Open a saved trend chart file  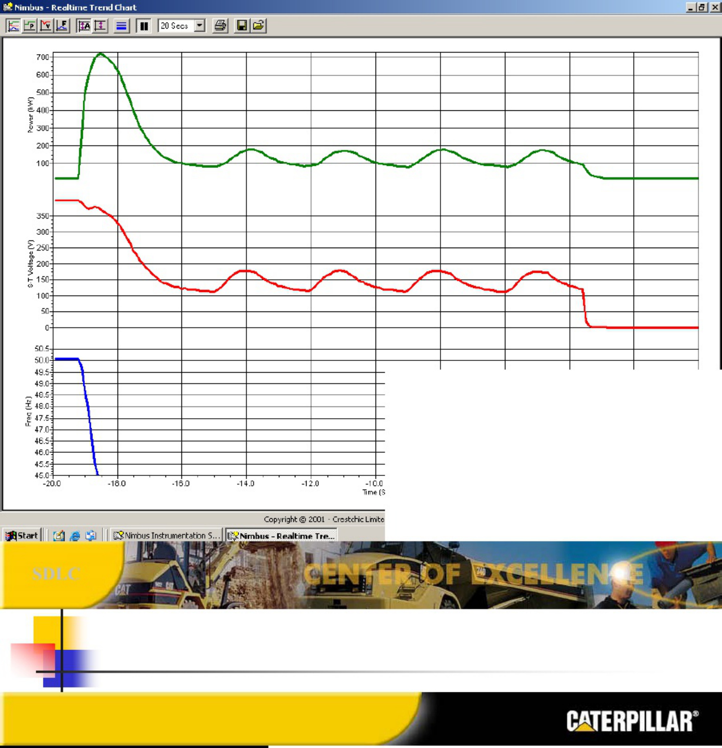click(259, 26)
